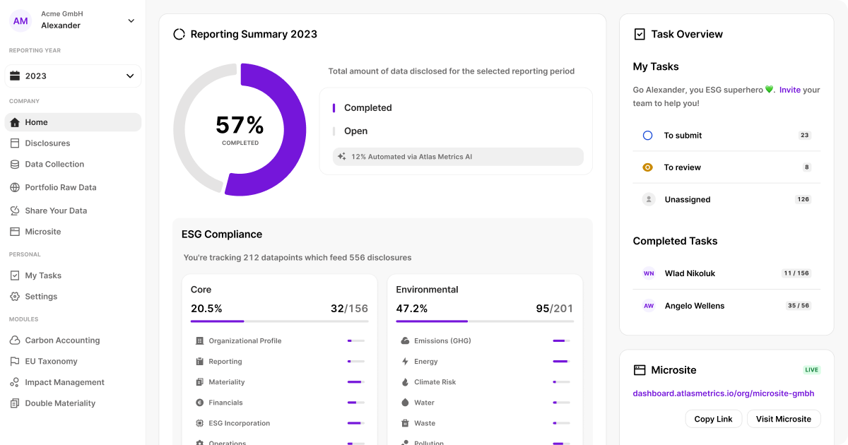Click the Reporting Summary circle icon

[179, 34]
